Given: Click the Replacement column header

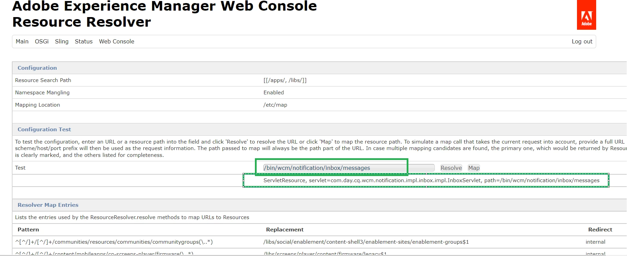Looking at the screenshot, I should (285, 230).
